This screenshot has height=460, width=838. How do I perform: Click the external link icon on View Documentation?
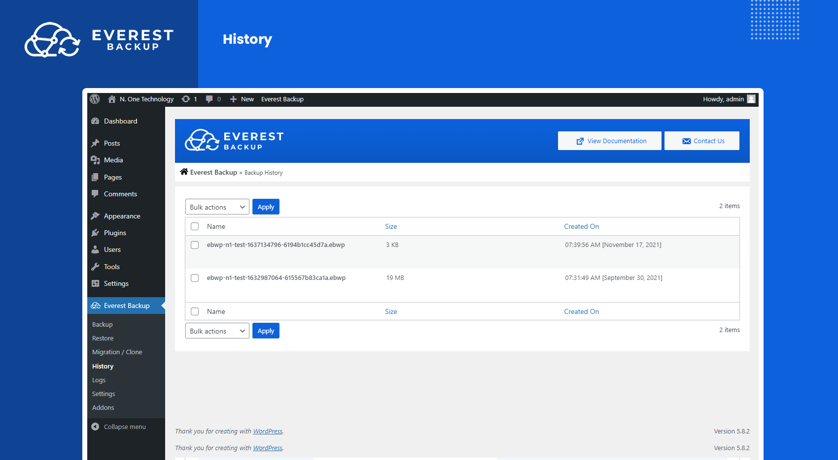tap(580, 141)
